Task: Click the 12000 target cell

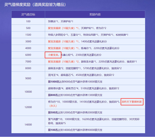Action: tap(28, 107)
